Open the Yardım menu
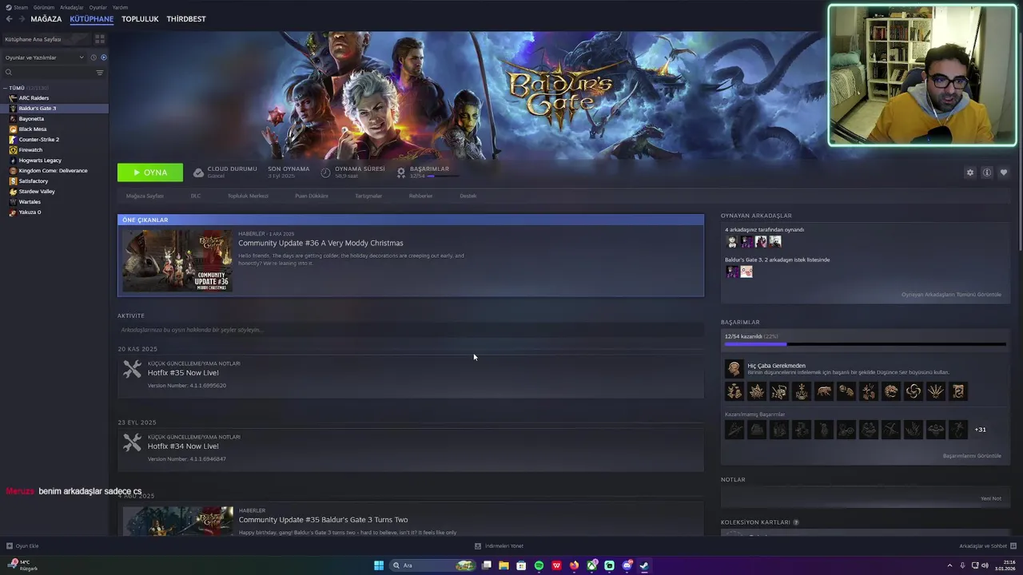Viewport: 1023px width, 575px height. point(120,7)
